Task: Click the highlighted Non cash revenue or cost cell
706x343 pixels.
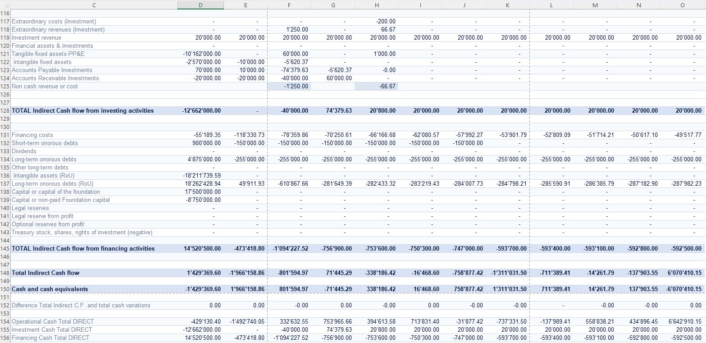Action: [x=290, y=86]
